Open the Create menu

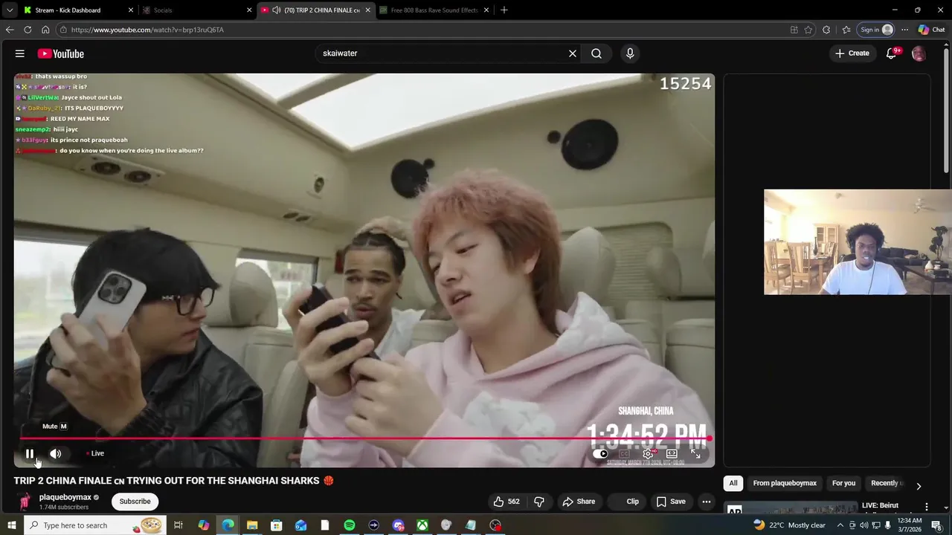coord(852,53)
